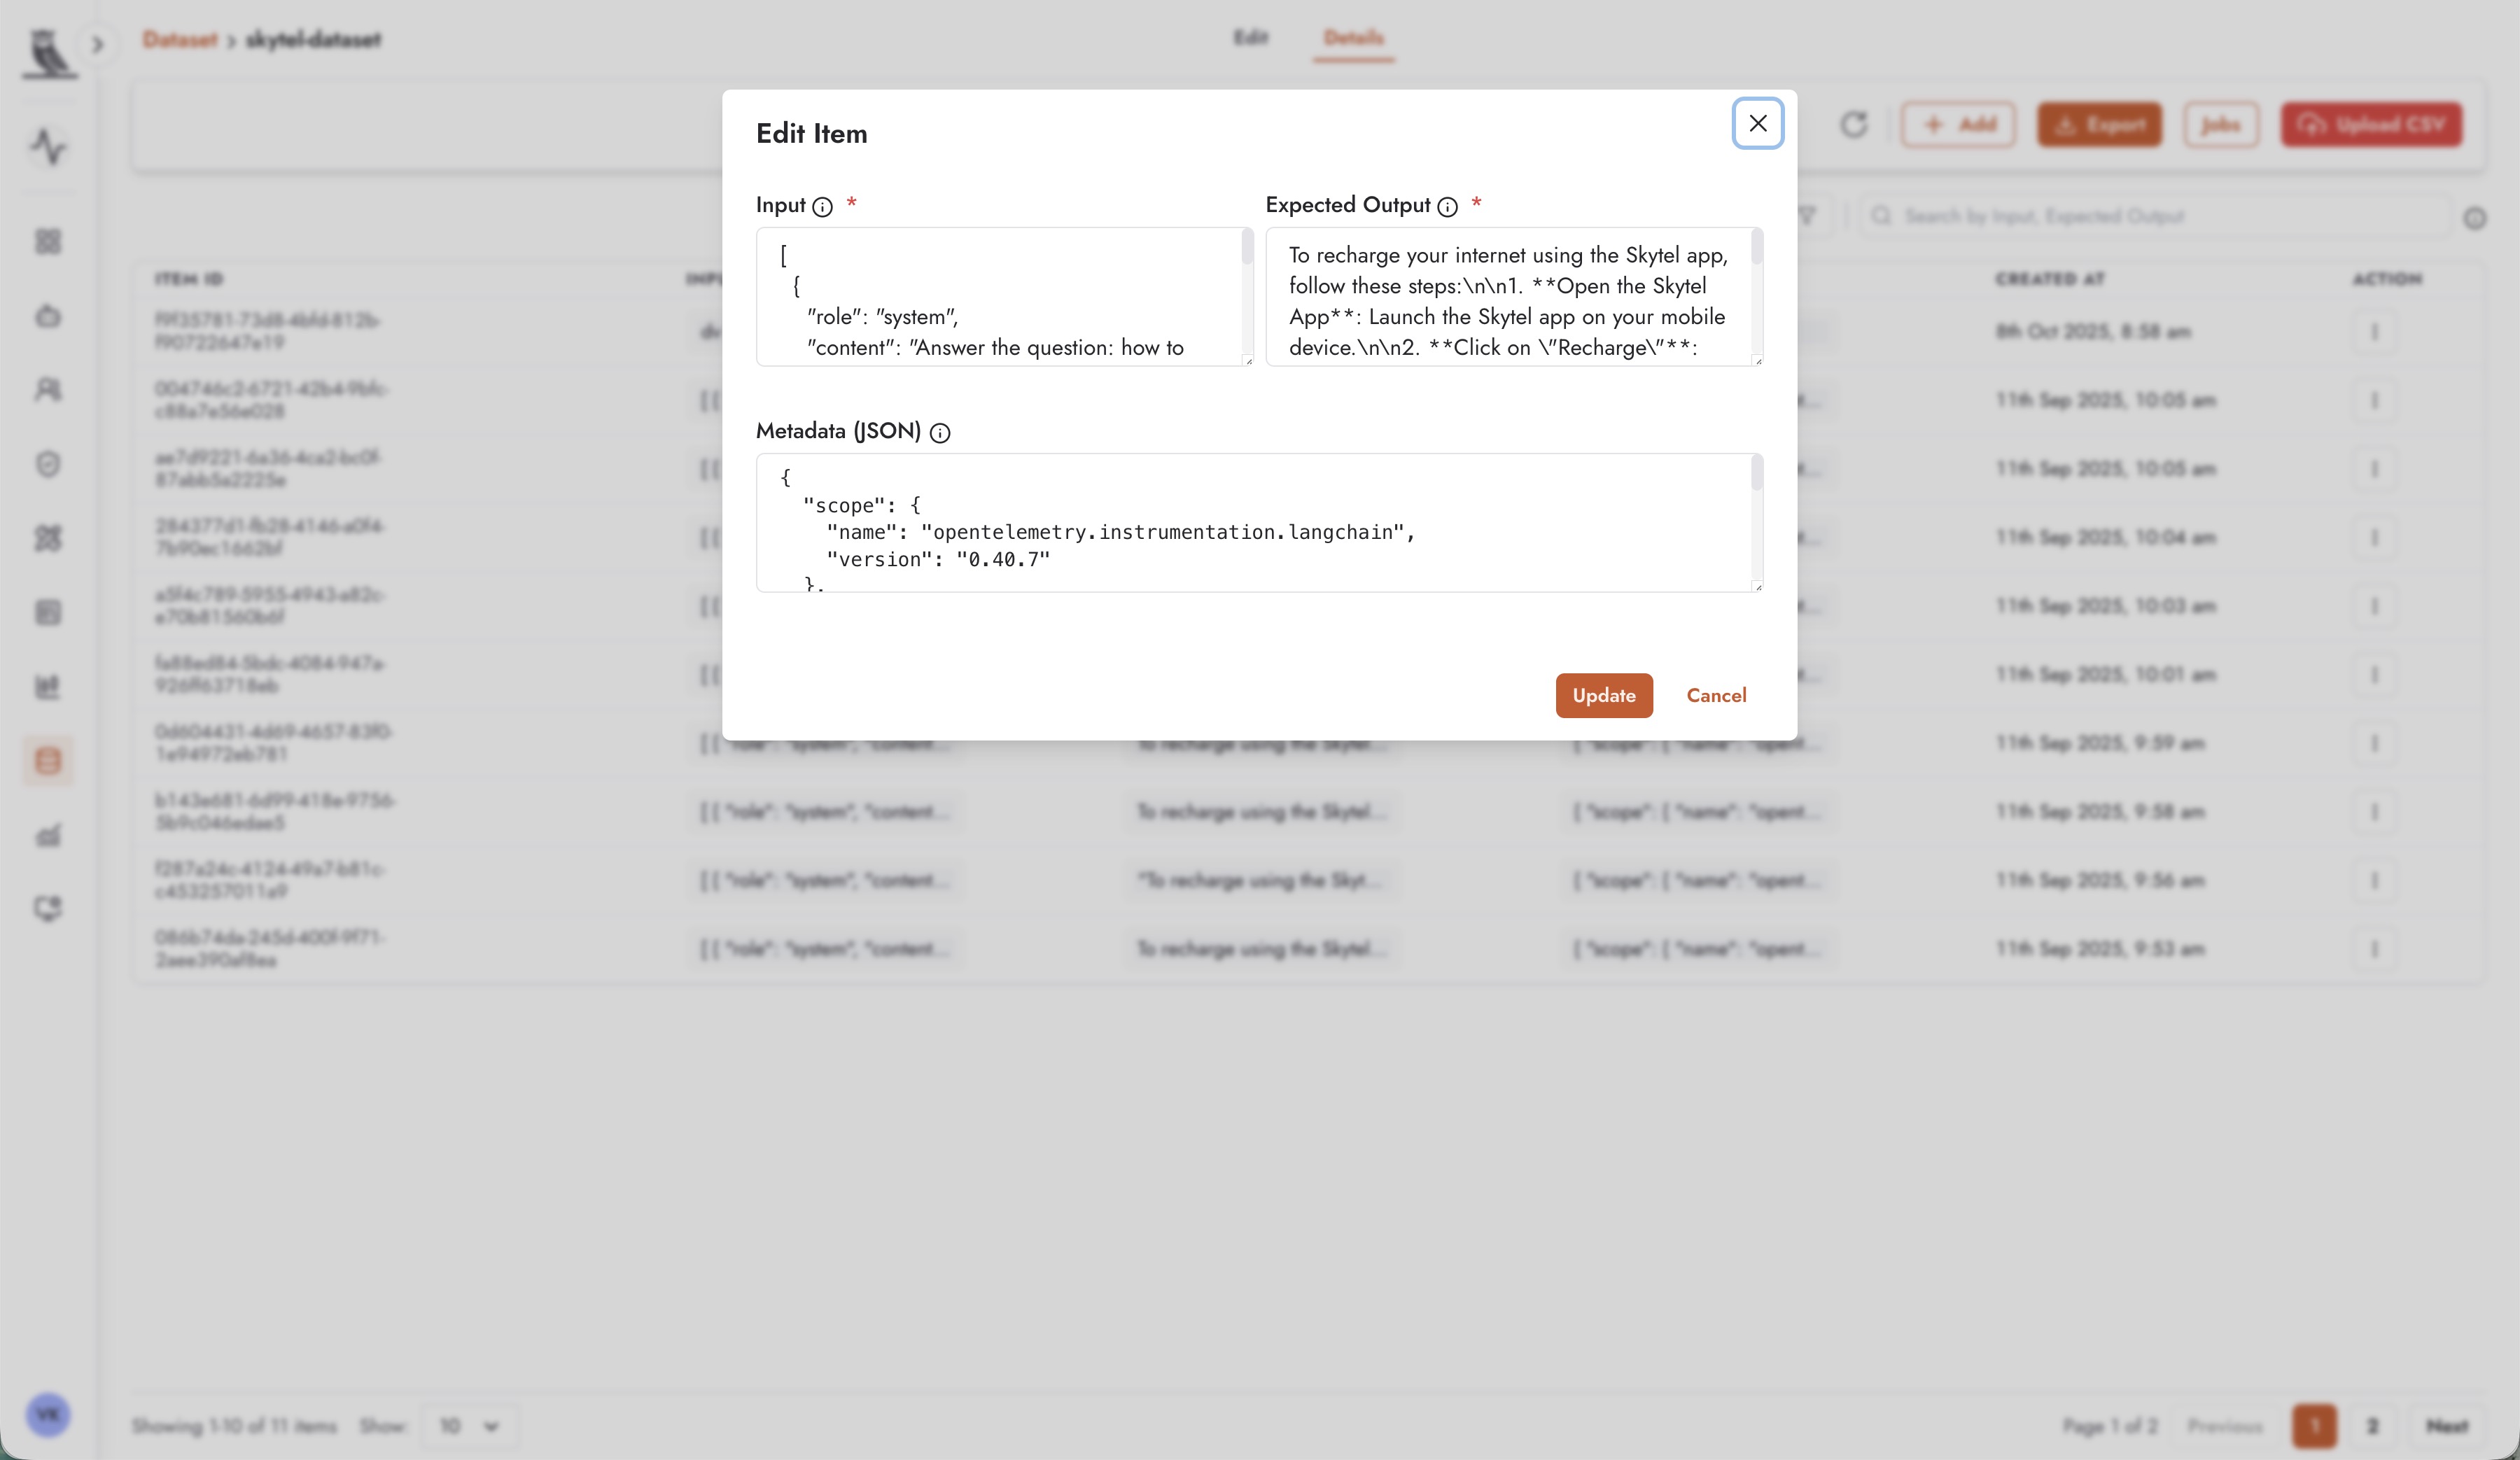Viewport: 2520px width, 1460px height.
Task: Click the Update button
Action: pyautogui.click(x=1603, y=695)
